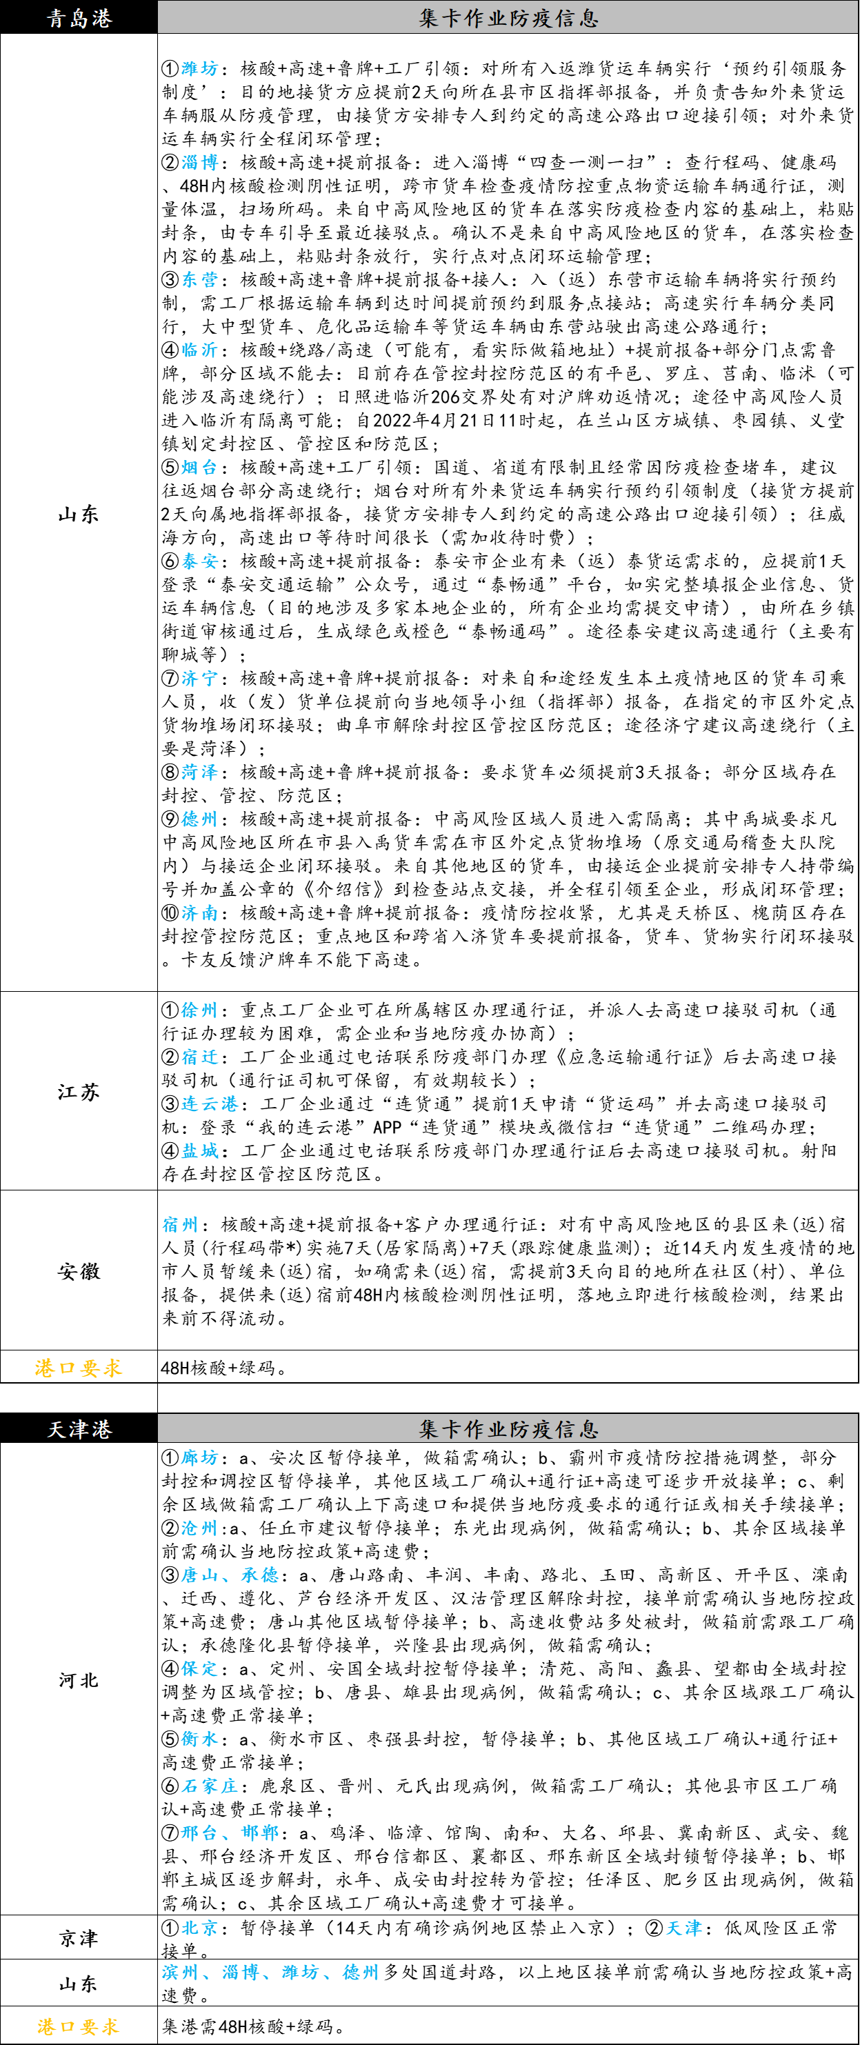
Task: Click the blue city name 衡水
Action: point(199,1739)
